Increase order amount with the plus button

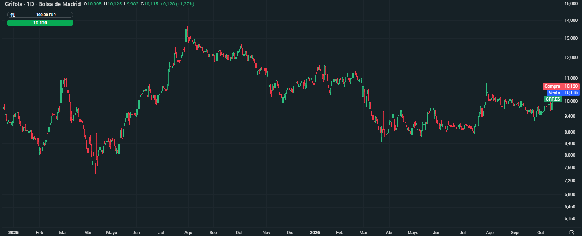[67, 15]
